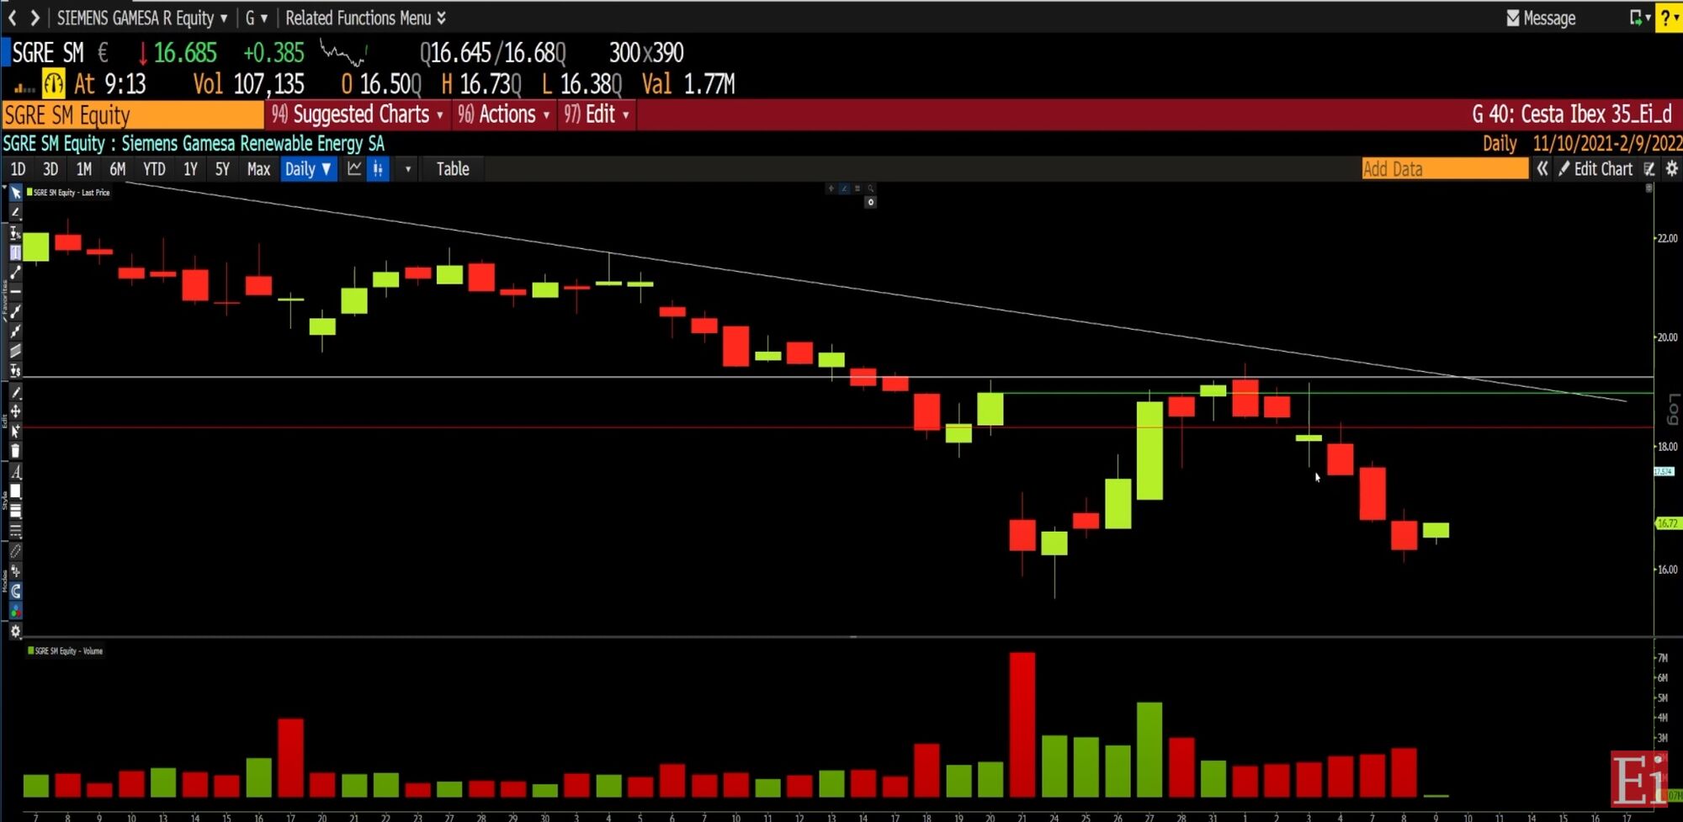This screenshot has height=822, width=1683.
Task: Open the G function dropdown
Action: [257, 18]
